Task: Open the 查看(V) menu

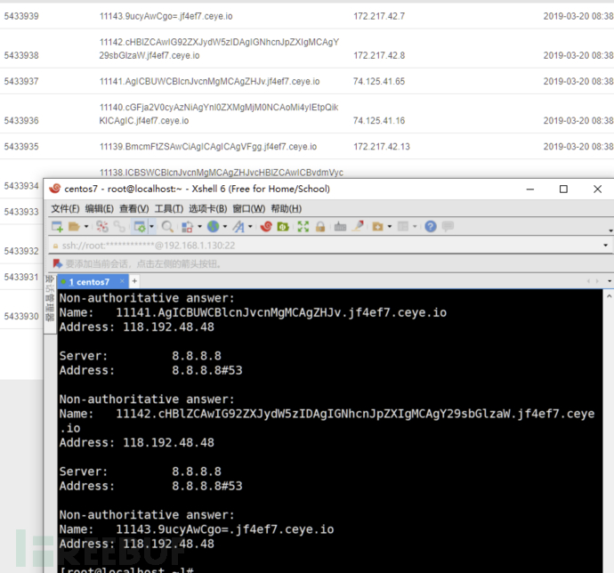Action: pyautogui.click(x=133, y=209)
